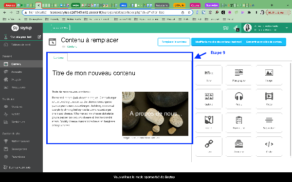Screen dimensions: 292x182
Task: Add the Carte map block
Action: point(209,123)
